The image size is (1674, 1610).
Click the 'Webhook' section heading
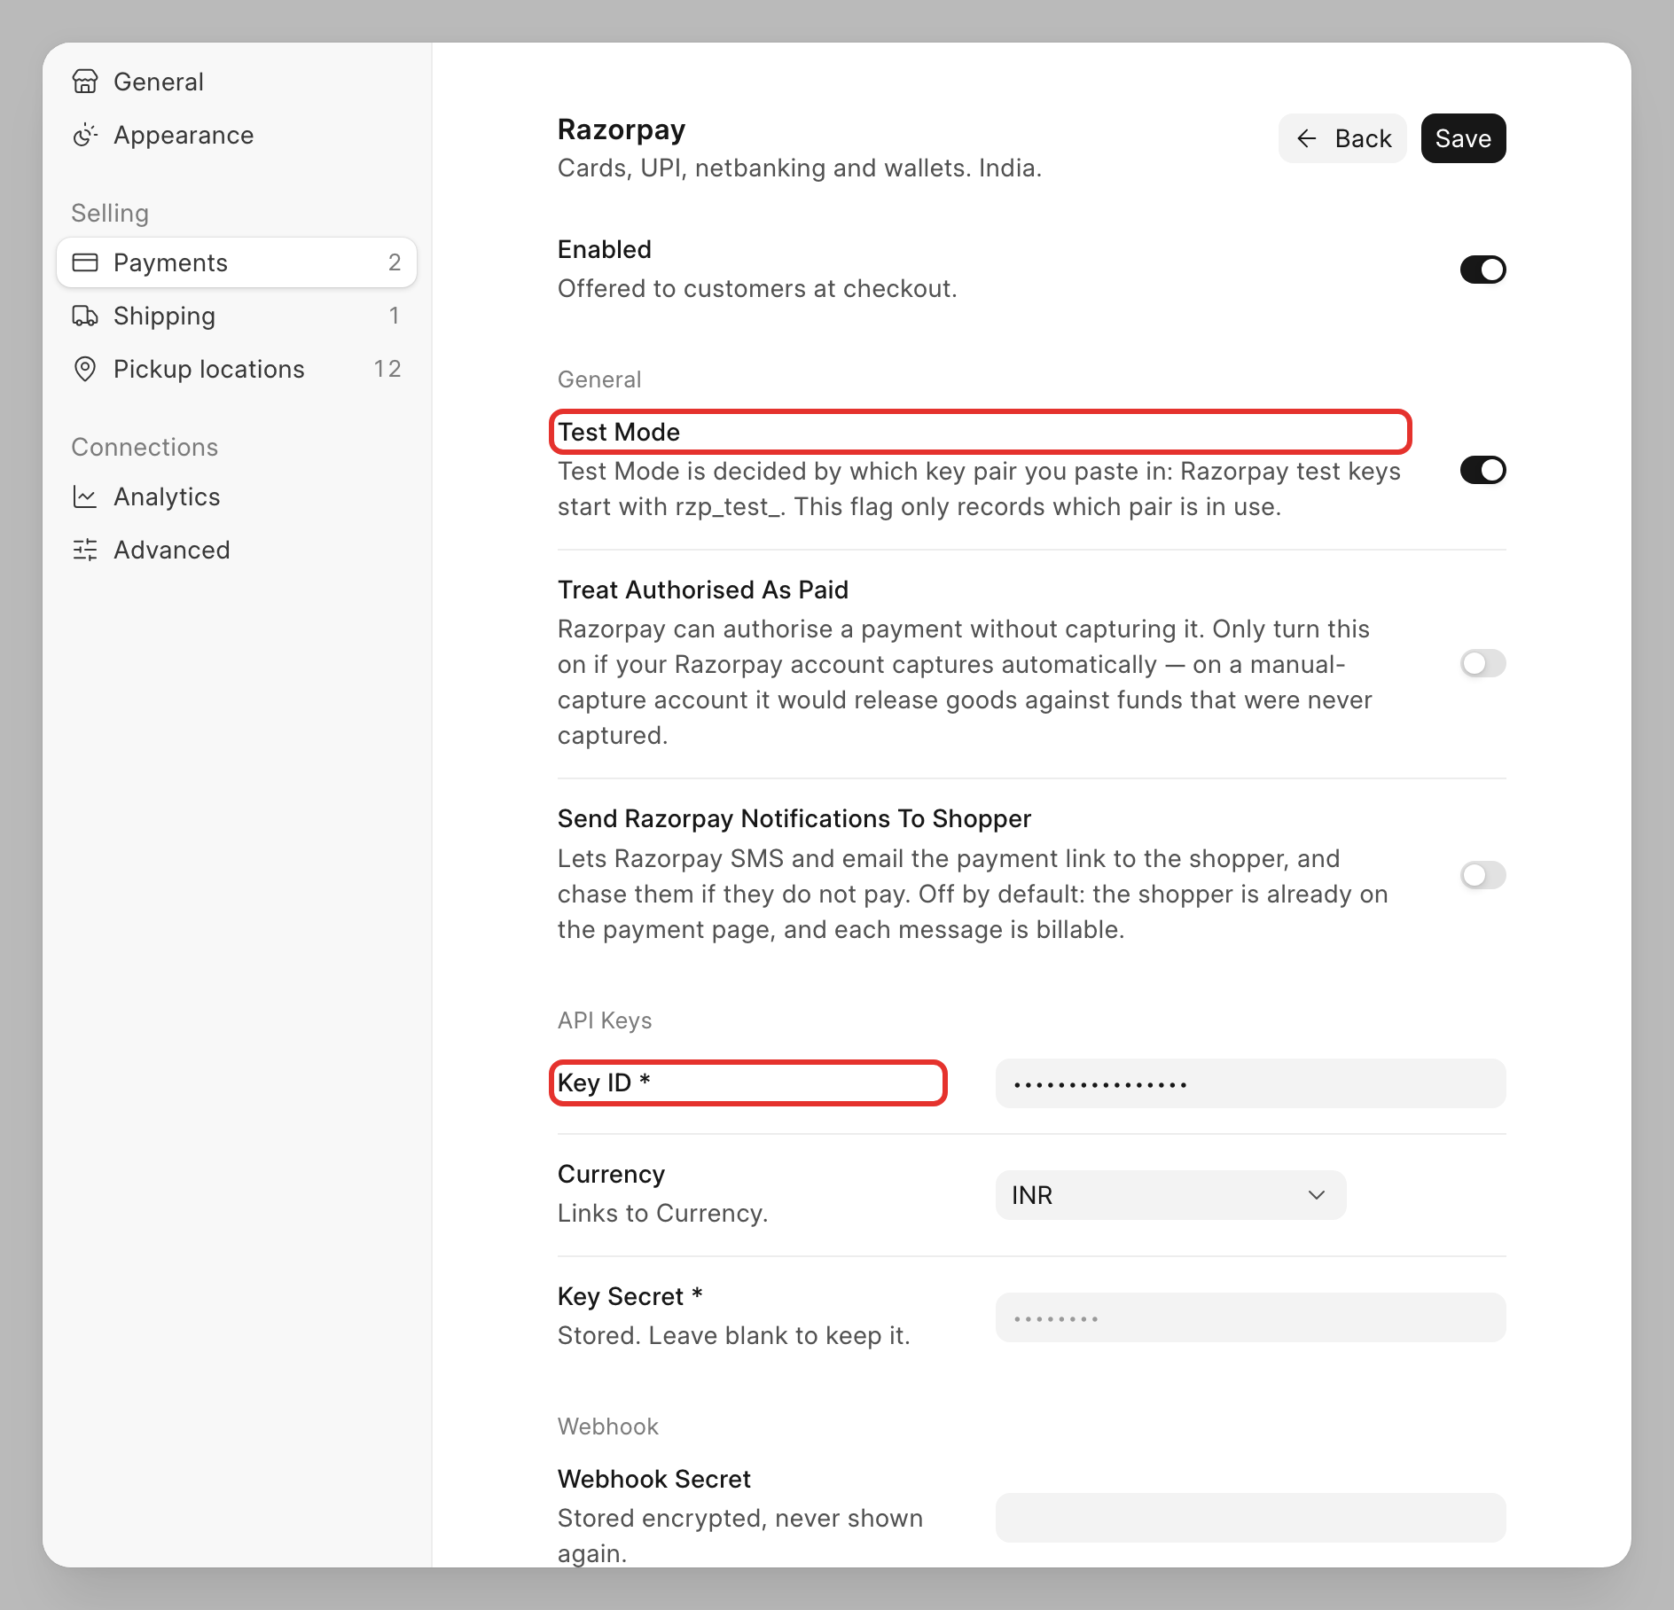point(608,1426)
